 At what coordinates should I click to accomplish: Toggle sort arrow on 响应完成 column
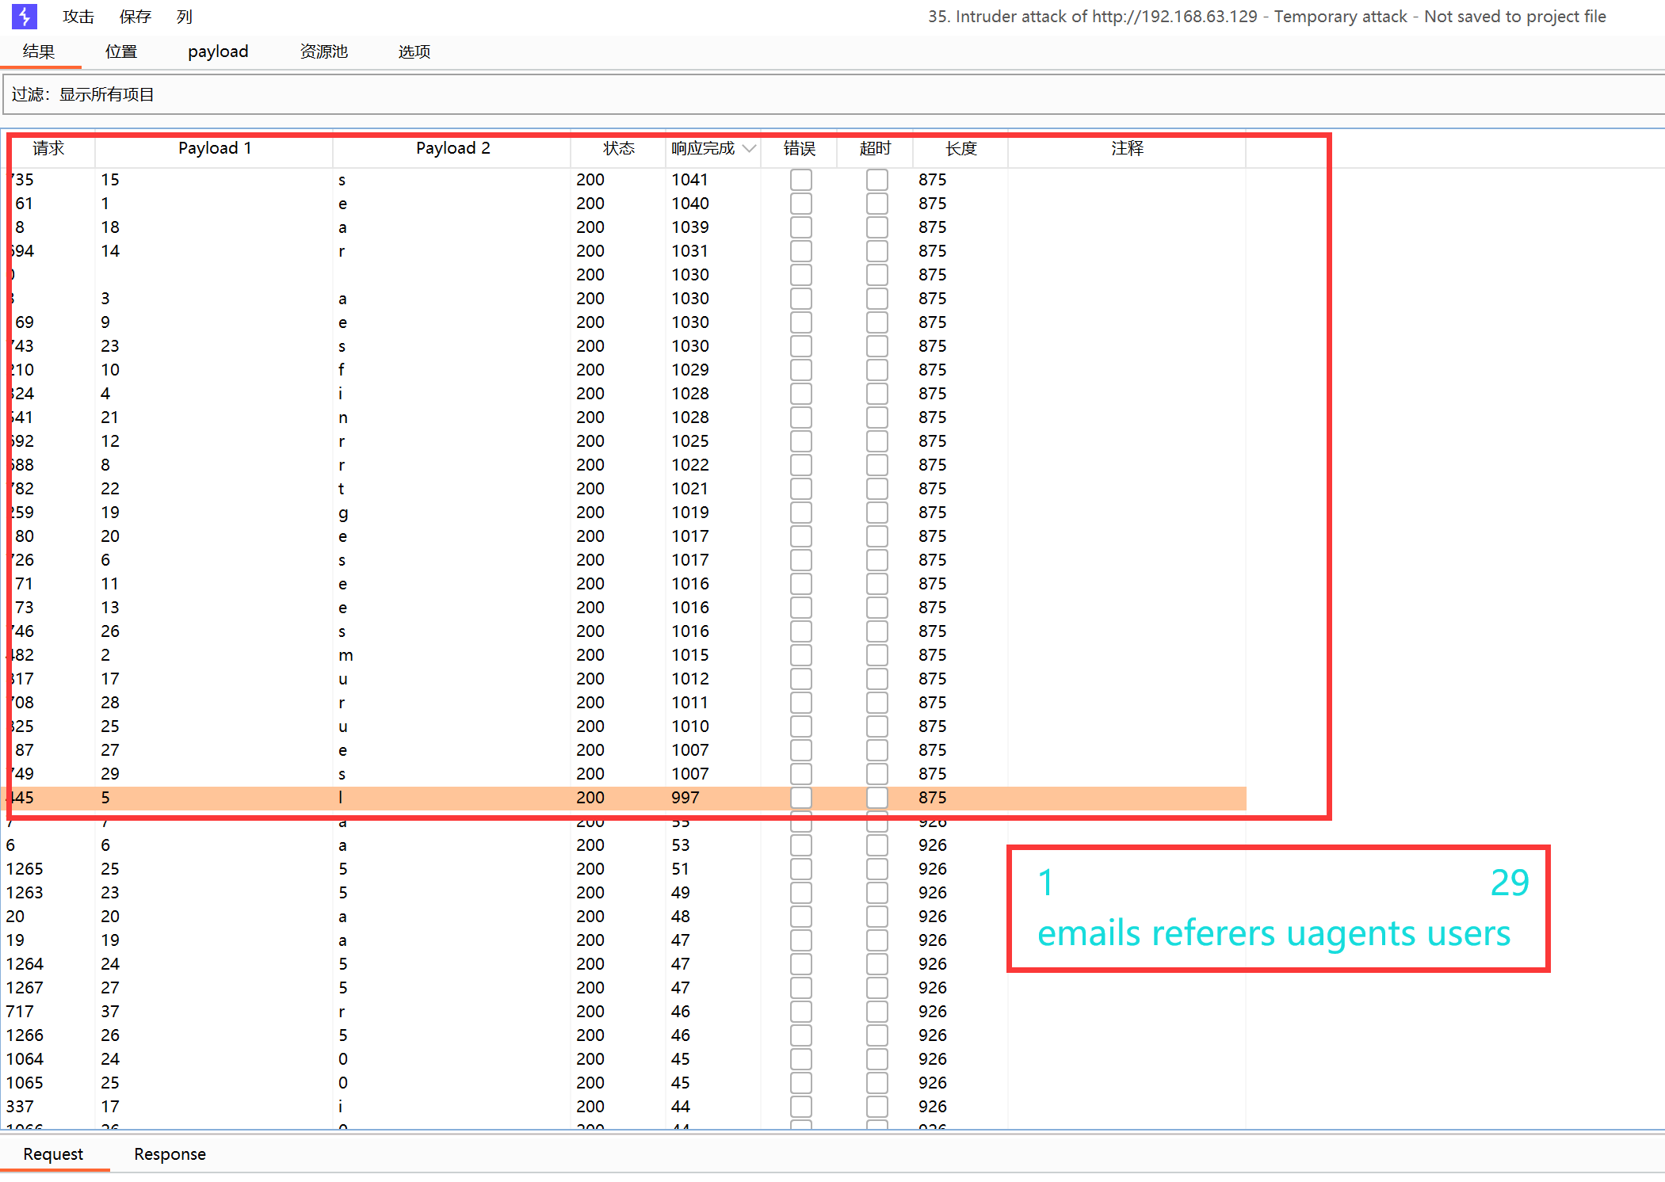749,148
